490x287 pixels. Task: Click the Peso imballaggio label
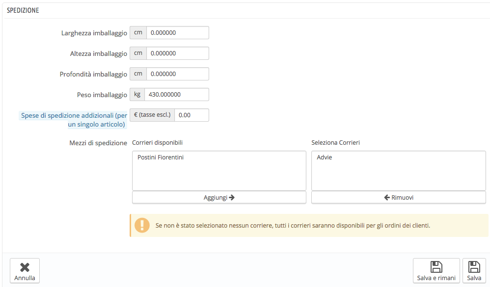tap(102, 95)
